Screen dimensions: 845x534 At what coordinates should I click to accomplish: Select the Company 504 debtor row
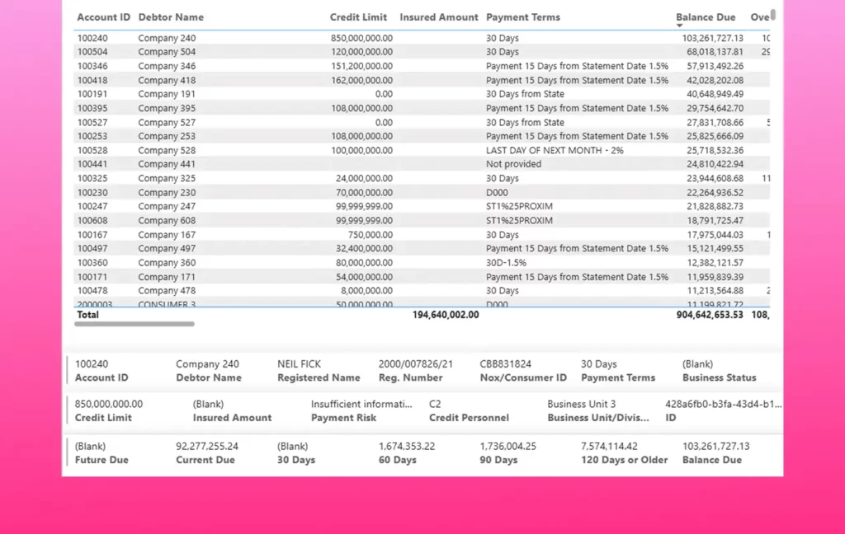click(167, 52)
